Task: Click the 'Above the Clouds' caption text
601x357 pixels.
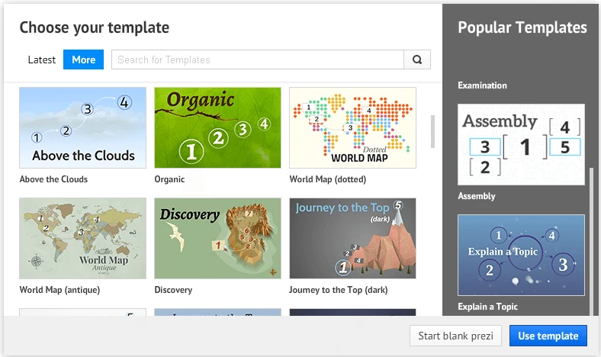Action: (x=53, y=179)
